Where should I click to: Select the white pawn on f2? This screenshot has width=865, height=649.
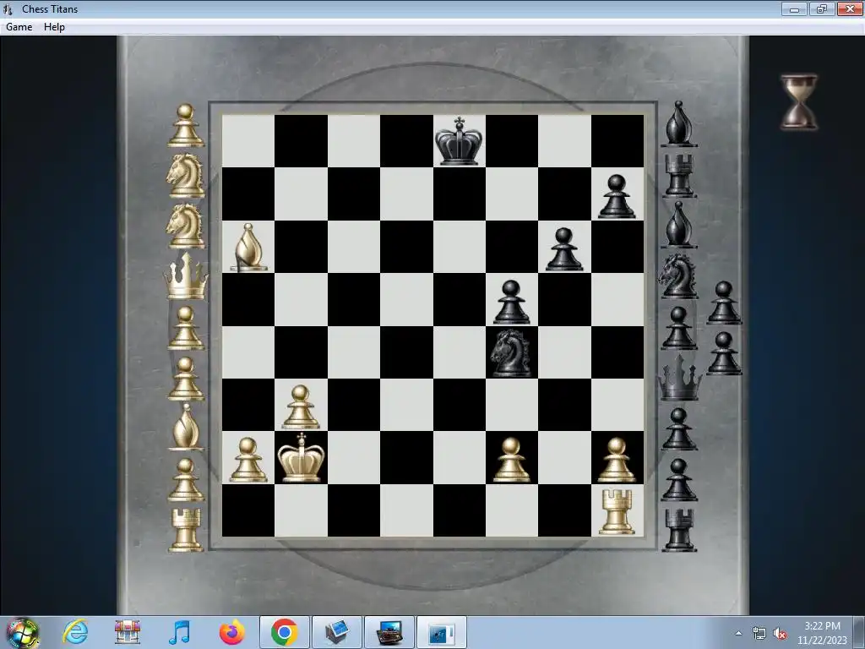[x=511, y=460]
